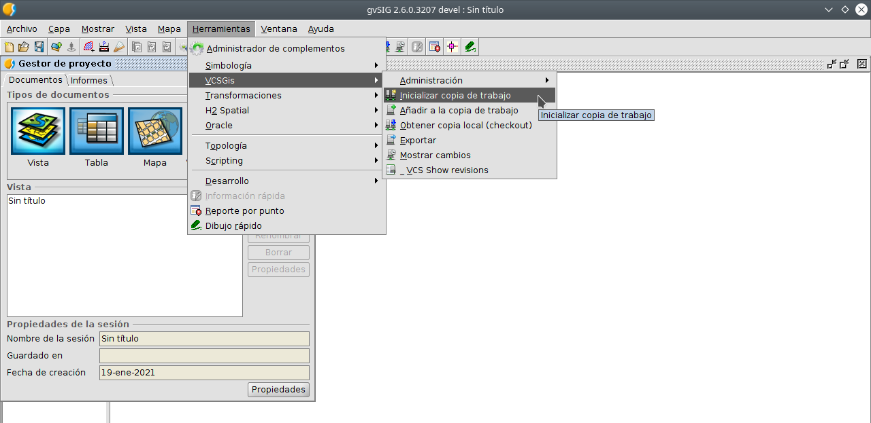Choose VCS Show revisions entry
This screenshot has height=423, width=871.
pos(470,170)
